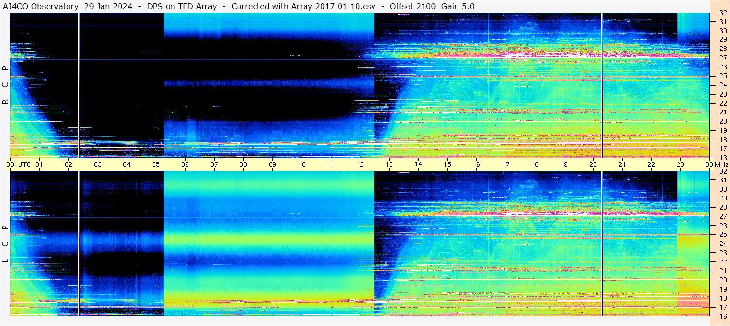This screenshot has height=326, width=730.
Task: Click the 28 MHz tick of RCP panel
Action: [722, 49]
